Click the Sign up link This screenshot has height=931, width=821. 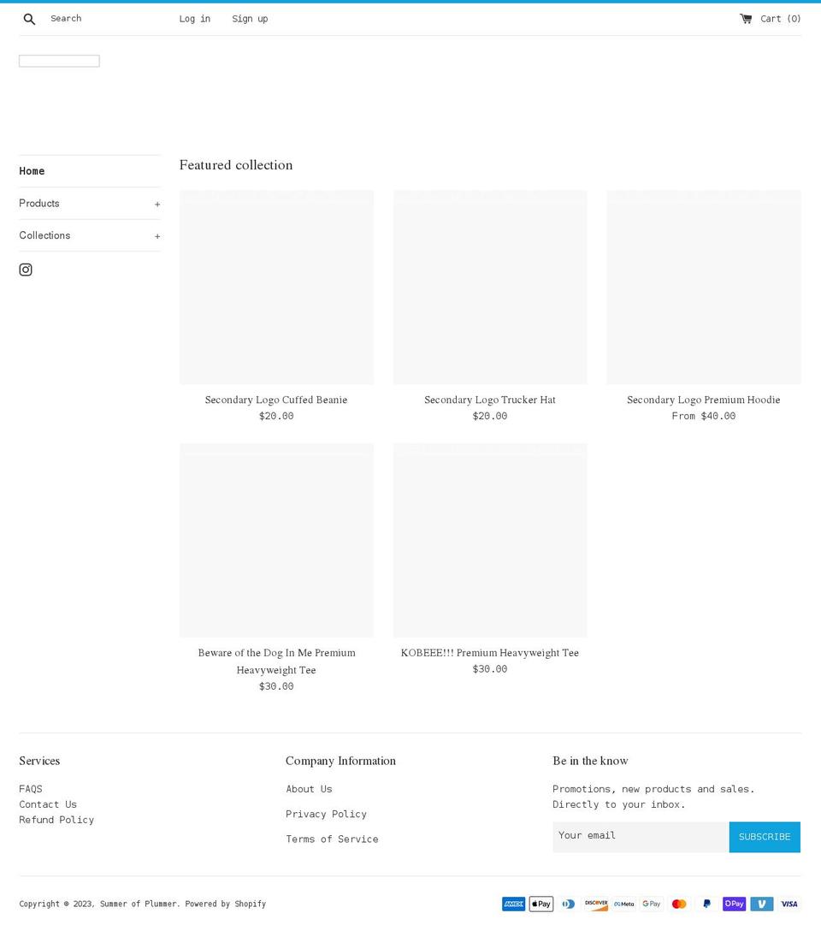pyautogui.click(x=250, y=18)
